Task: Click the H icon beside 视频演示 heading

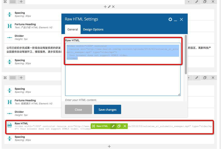Action: point(10,102)
